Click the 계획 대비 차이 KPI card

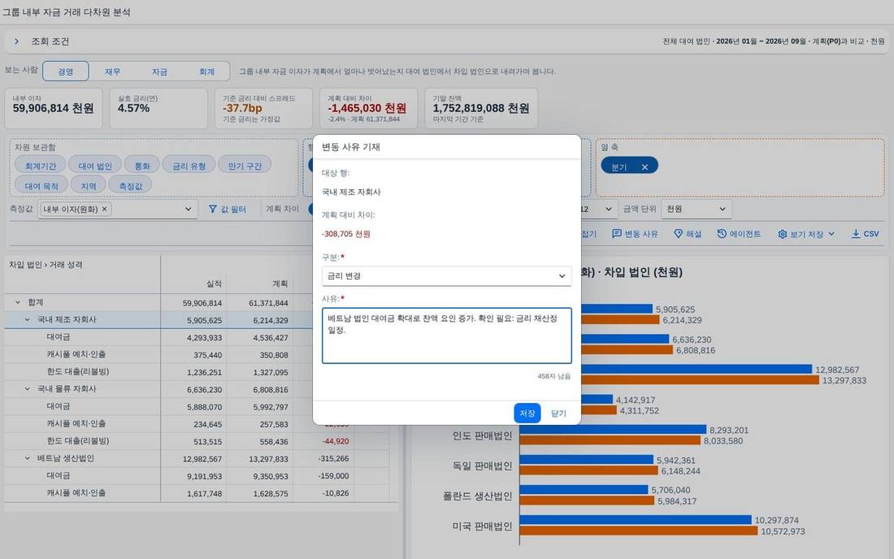[x=368, y=108]
